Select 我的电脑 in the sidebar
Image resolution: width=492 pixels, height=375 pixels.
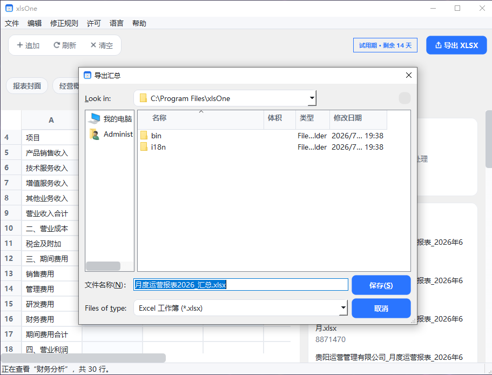coord(110,119)
